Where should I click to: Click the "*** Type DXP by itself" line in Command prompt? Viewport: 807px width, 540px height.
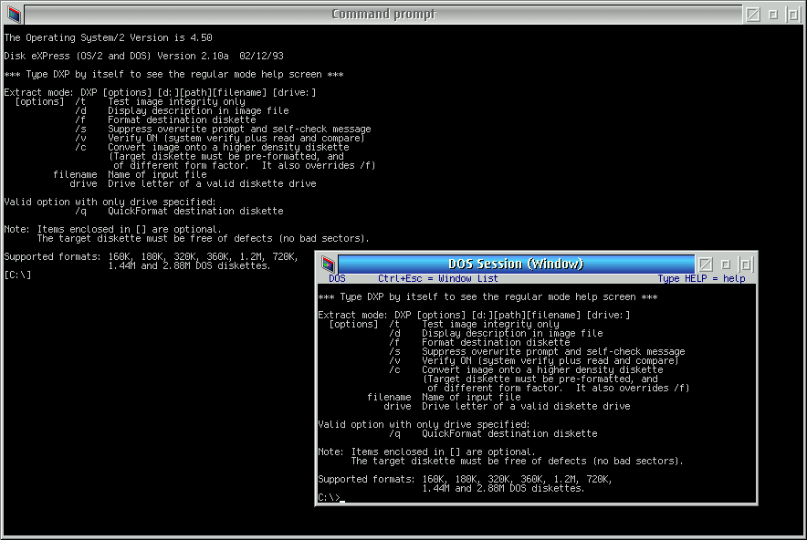point(173,74)
